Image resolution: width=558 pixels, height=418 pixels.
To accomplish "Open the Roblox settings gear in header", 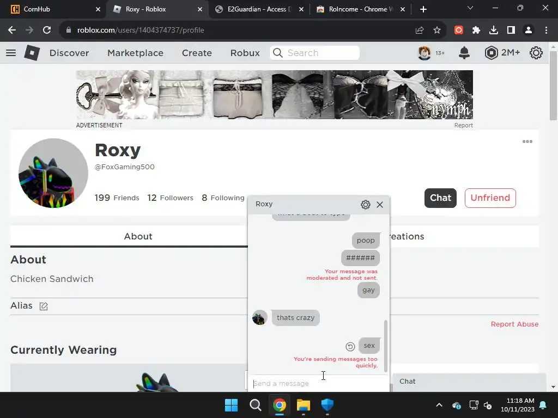I will [x=536, y=53].
